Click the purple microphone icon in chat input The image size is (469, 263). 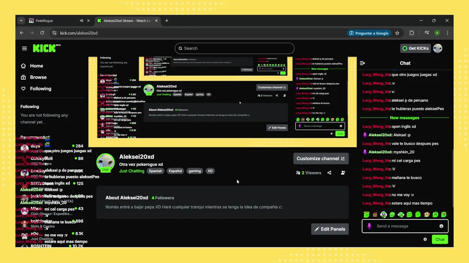369,226
